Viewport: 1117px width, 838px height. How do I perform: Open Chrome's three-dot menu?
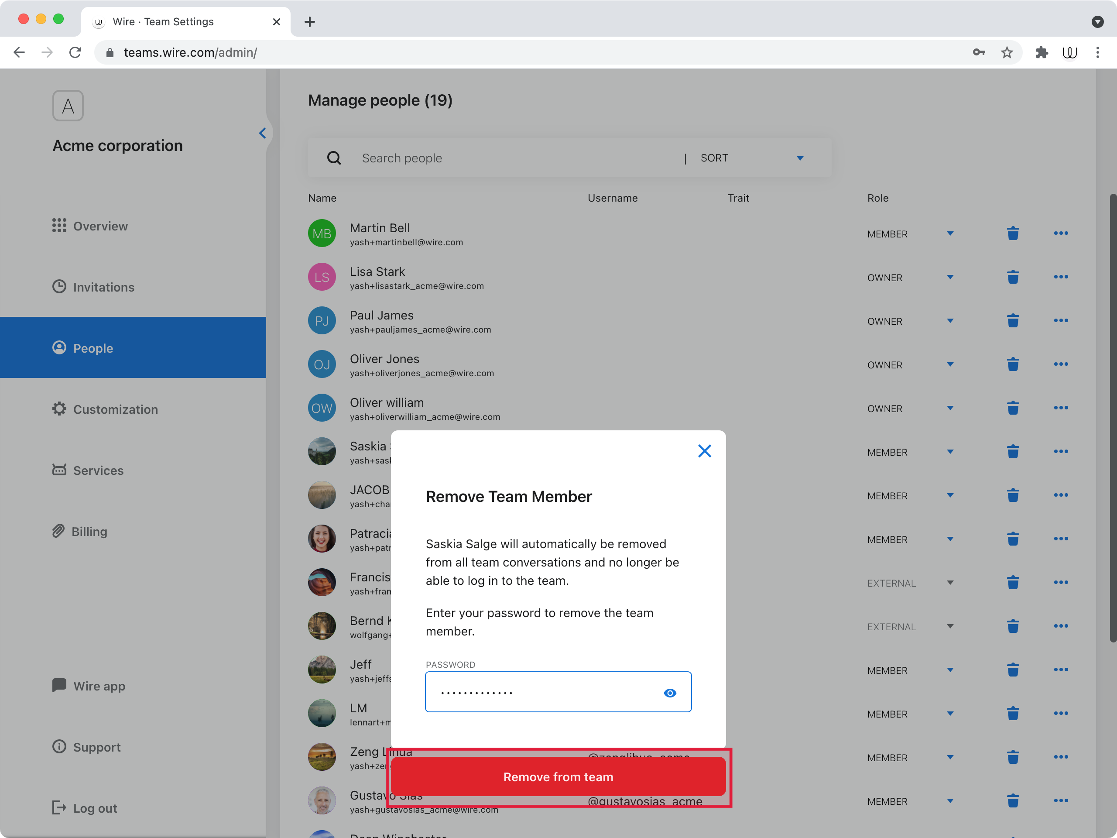pyautogui.click(x=1097, y=52)
